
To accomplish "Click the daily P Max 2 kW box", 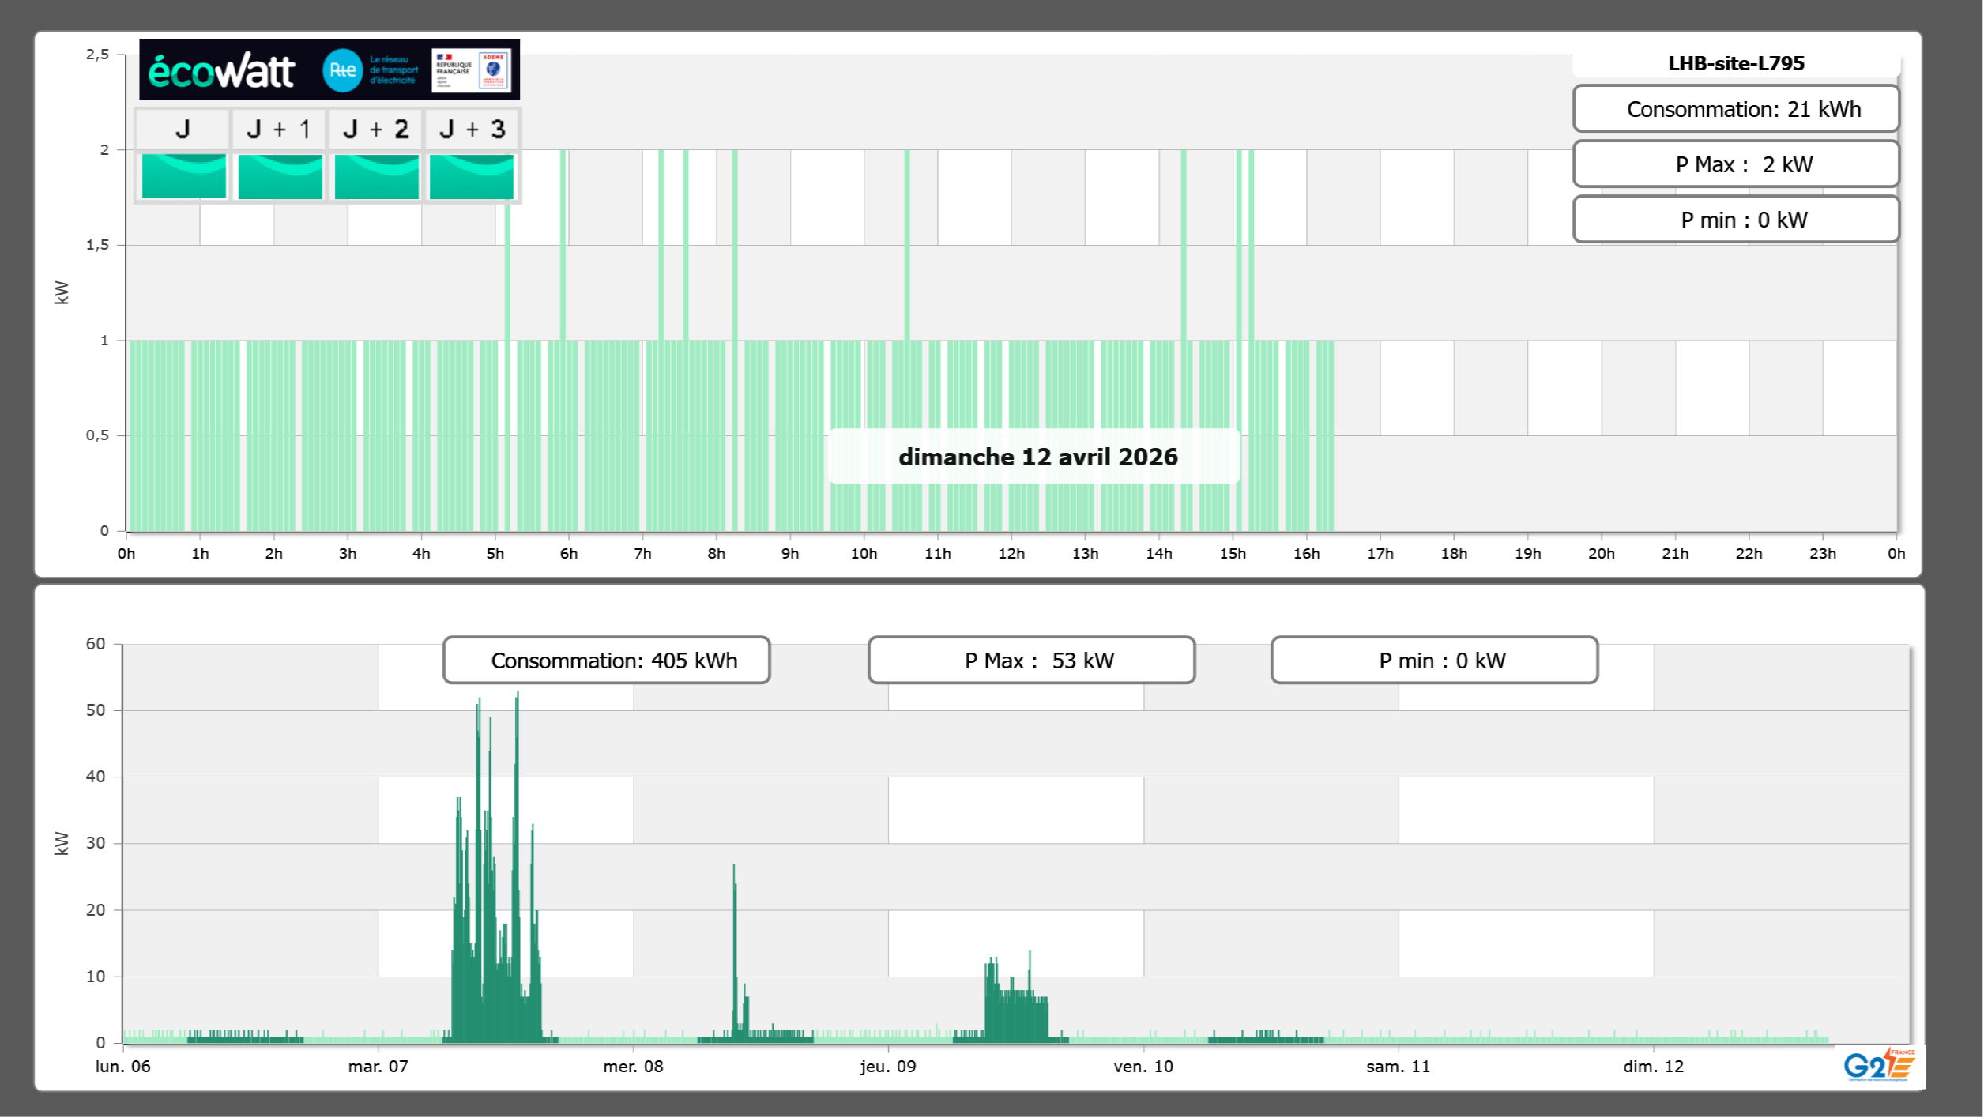I will [1736, 164].
